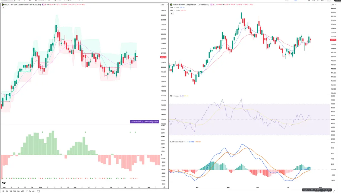The width and height of the screenshot is (341, 193).
Task: Switch to the 1M time range
Action: coord(11,191)
